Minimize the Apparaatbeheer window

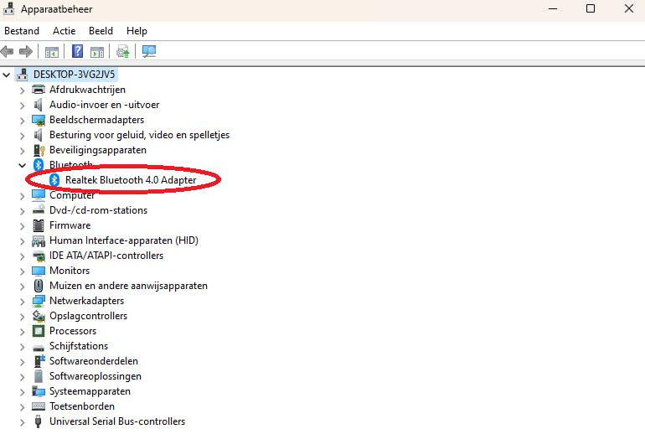tap(553, 8)
